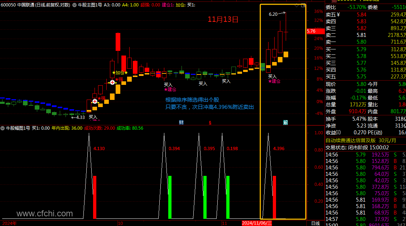Viewport: 406px width, 226px height.
Task: Open the 自动续费通达信普及版 30元/月 link
Action: [361, 140]
